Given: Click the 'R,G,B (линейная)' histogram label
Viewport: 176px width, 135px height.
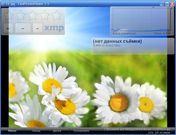Looking at the screenshot, I should (x=124, y=33).
